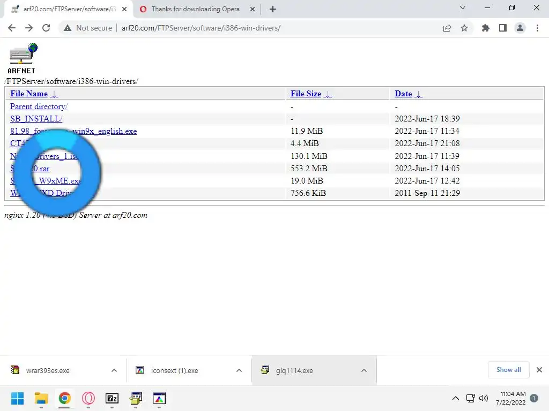Go back to the previous page
Image resolution: width=549 pixels, height=411 pixels.
pos(12,28)
